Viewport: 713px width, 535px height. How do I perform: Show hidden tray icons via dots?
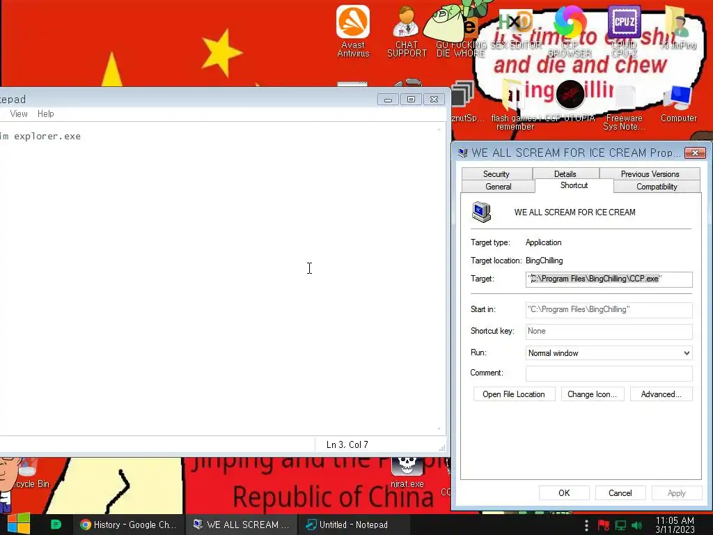586,525
